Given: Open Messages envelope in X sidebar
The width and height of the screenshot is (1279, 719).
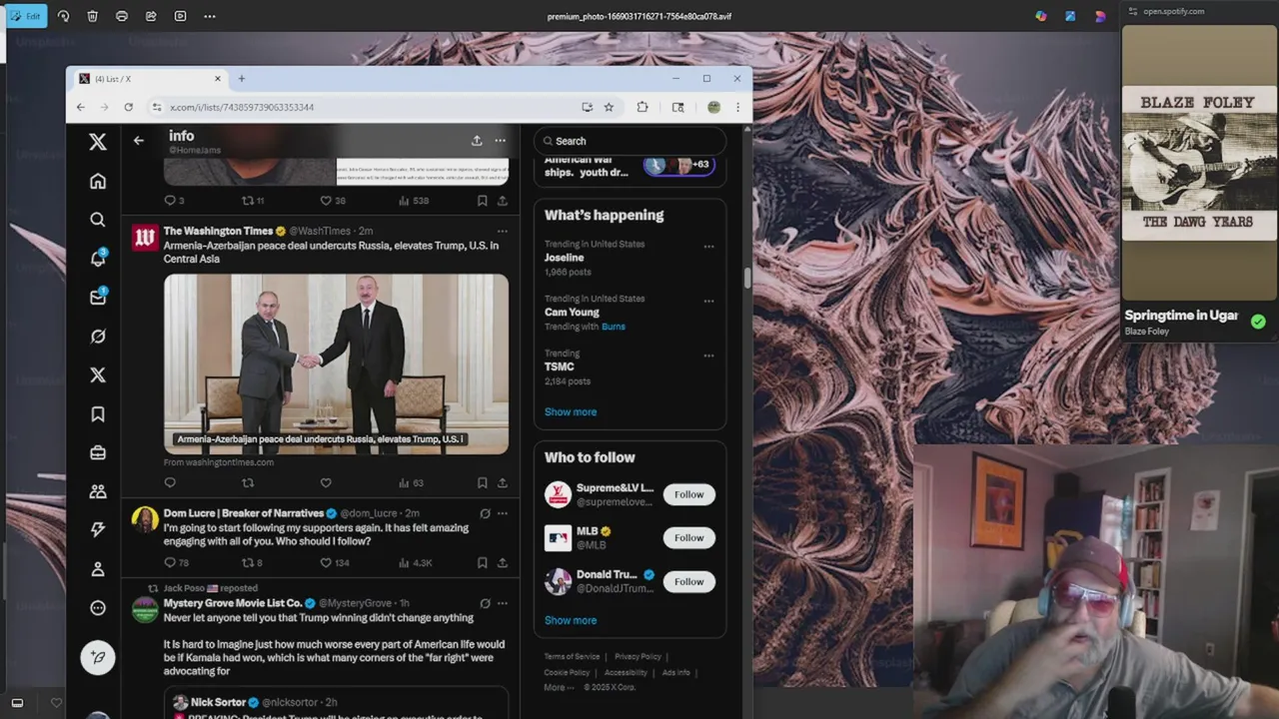Looking at the screenshot, I should [x=98, y=298].
